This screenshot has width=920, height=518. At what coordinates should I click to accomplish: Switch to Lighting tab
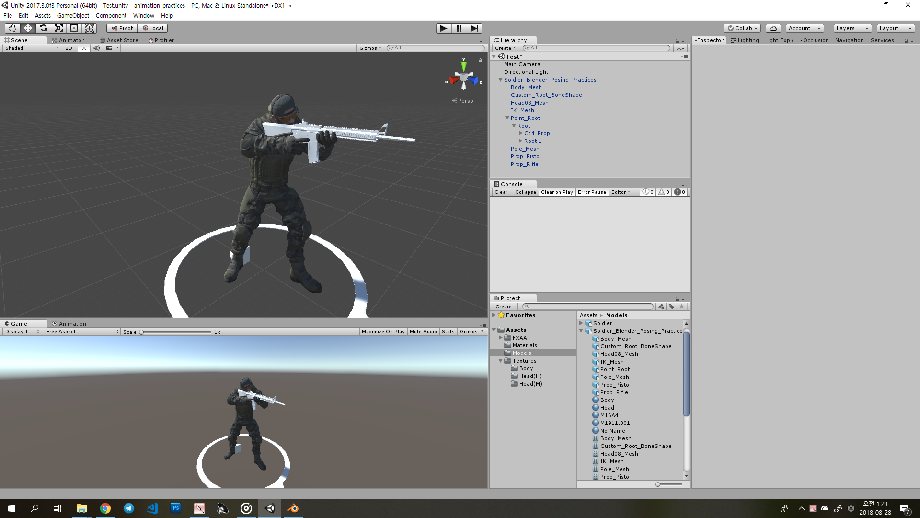pos(745,40)
